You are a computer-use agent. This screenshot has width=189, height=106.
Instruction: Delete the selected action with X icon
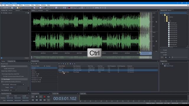(61, 64)
